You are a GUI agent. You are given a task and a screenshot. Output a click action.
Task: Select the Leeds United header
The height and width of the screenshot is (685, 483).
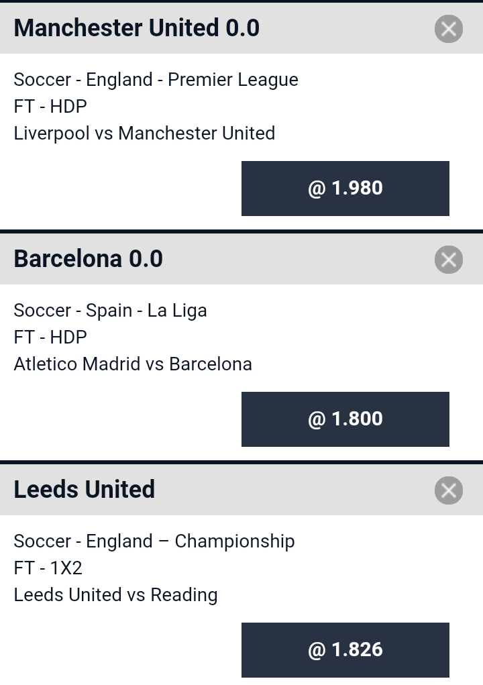(85, 489)
